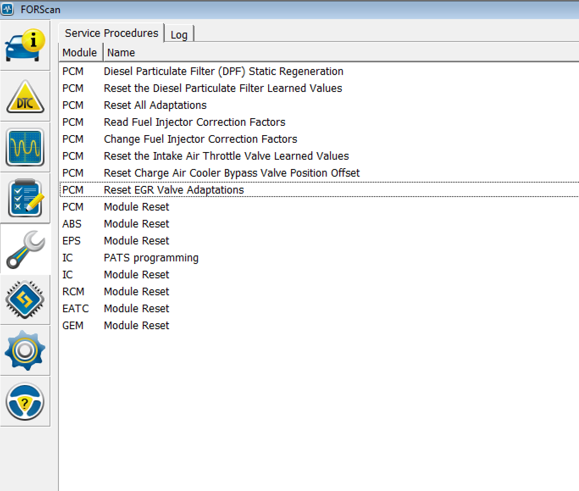The height and width of the screenshot is (491, 579).
Task: Open the vehicle information section icon
Action: tap(25, 45)
